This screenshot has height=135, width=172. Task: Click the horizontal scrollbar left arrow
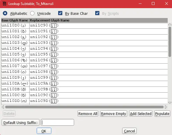(x=3, y=107)
